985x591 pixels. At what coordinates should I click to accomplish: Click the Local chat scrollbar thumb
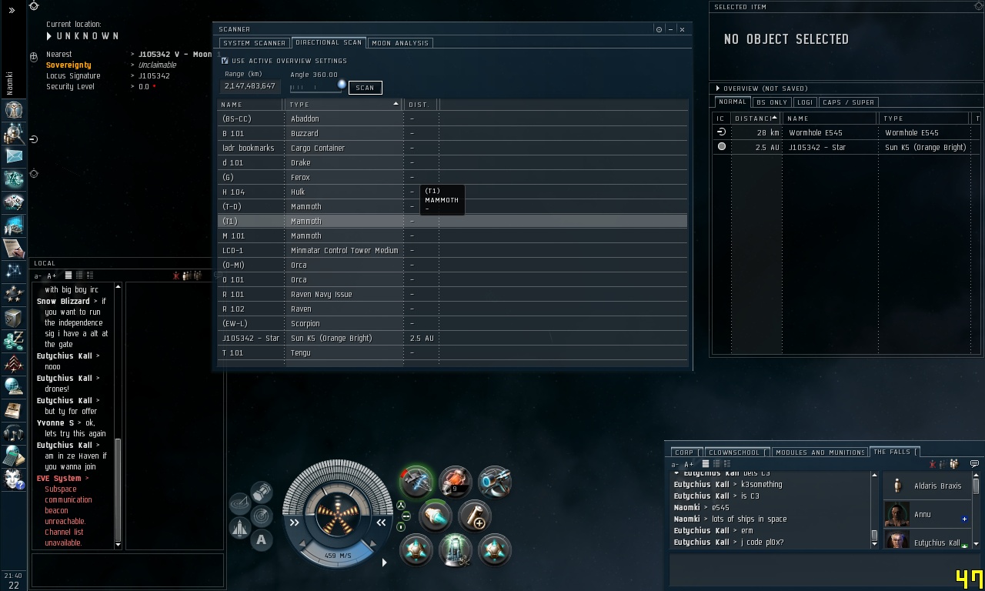[x=119, y=489]
